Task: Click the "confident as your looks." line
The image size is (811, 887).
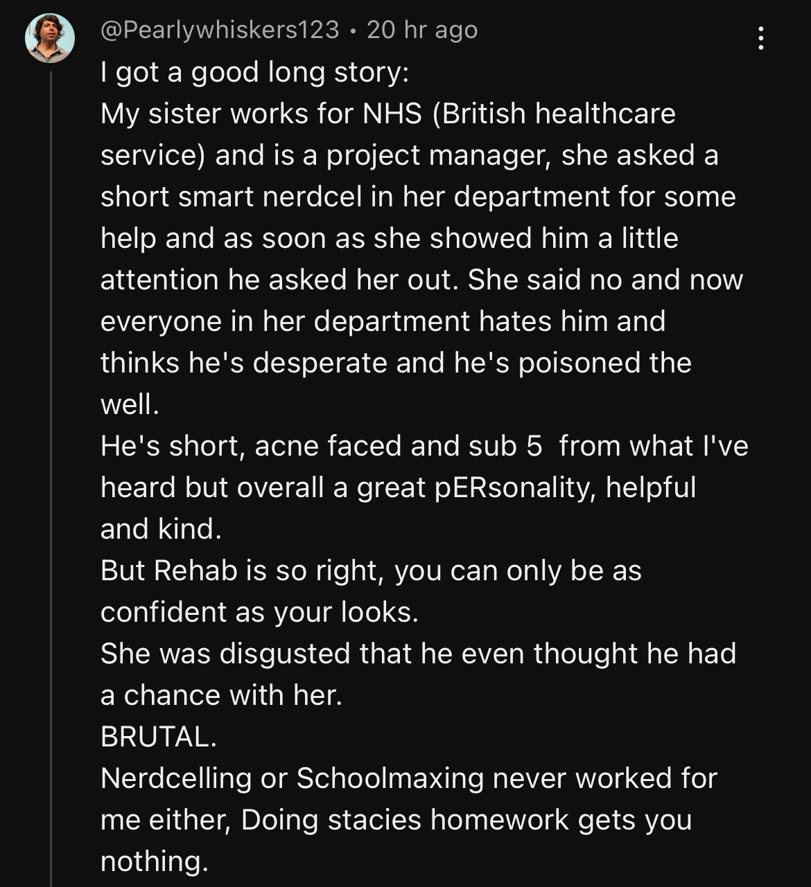Action: [259, 612]
